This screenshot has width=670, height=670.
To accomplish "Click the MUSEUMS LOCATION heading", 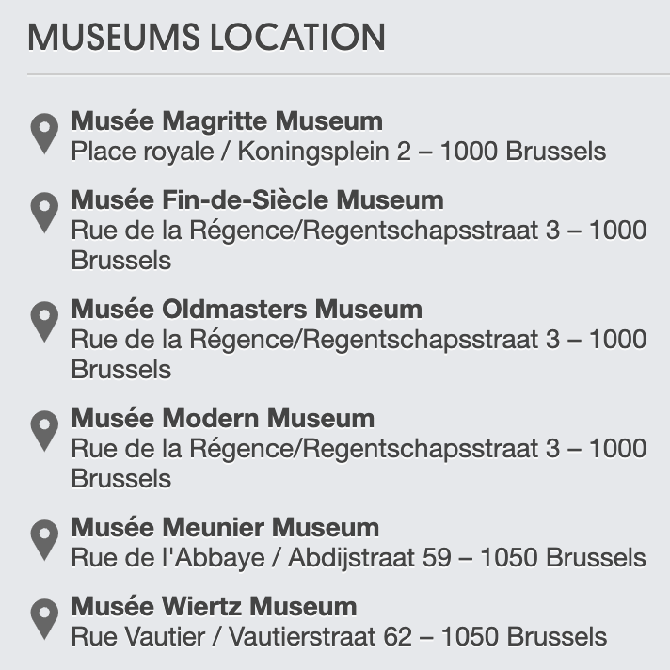I will pos(207,38).
